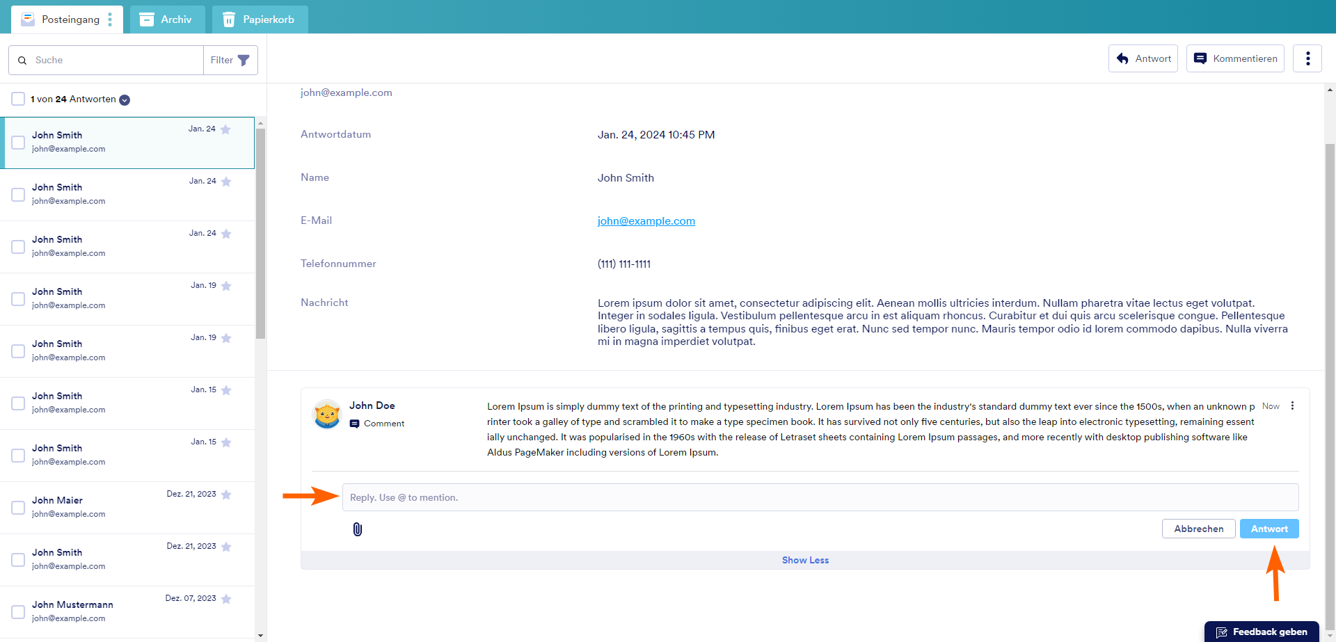Viewport: 1336px width, 642px height.
Task: Click the 'Jan. 24, 2024 10:45 PM' date value
Action: point(656,135)
